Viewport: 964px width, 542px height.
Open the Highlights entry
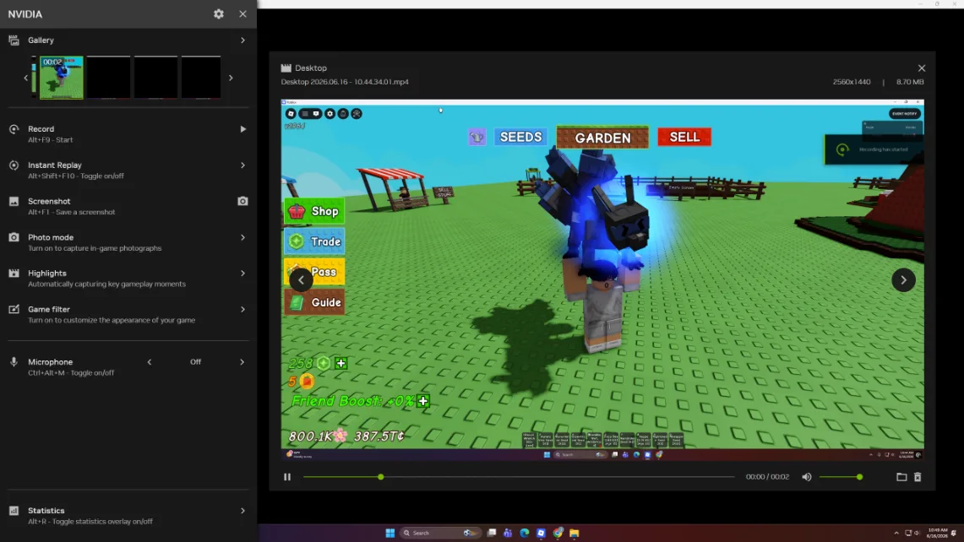(128, 278)
